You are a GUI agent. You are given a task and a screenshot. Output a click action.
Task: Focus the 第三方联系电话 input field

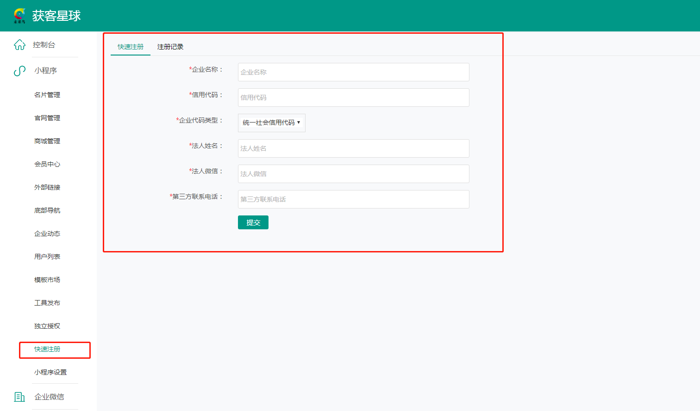(x=354, y=199)
